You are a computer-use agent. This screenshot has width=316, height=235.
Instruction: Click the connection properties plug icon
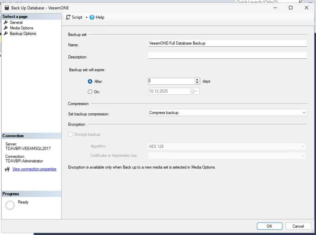coord(7,169)
